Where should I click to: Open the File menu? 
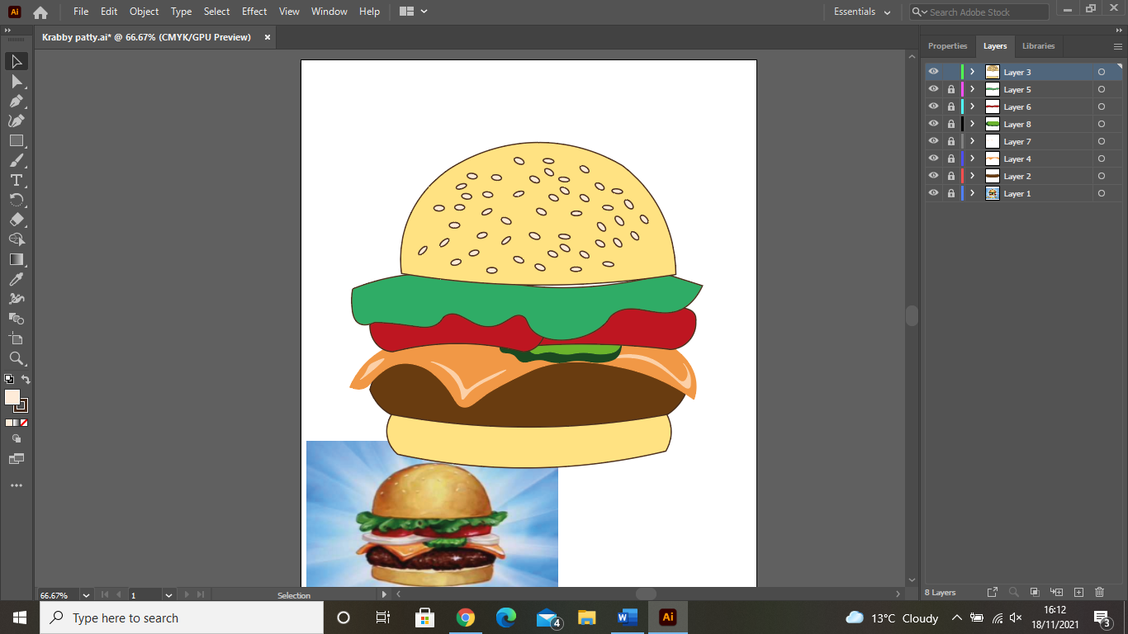tap(81, 12)
